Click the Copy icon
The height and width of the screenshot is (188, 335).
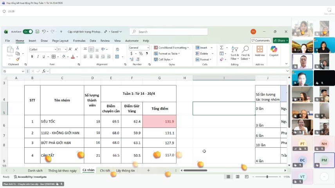18,54
